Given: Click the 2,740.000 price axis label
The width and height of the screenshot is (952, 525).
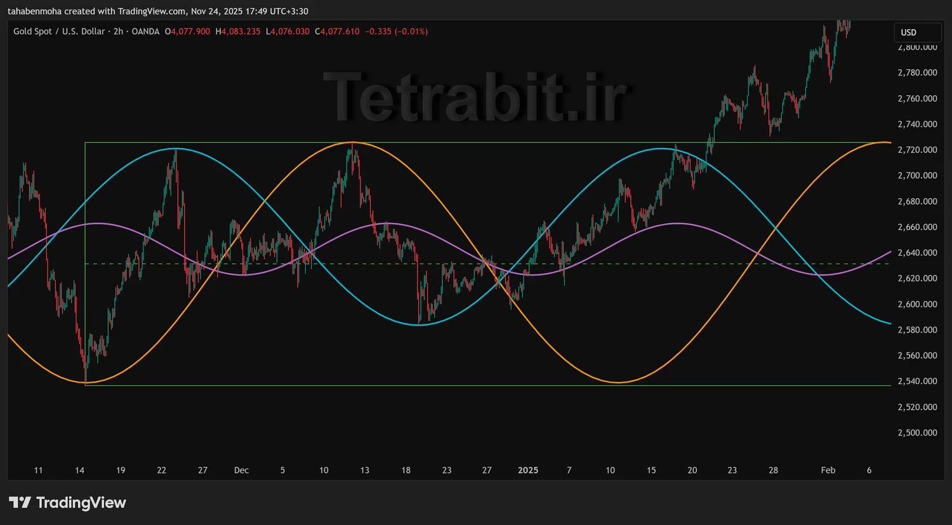Looking at the screenshot, I should pyautogui.click(x=917, y=124).
